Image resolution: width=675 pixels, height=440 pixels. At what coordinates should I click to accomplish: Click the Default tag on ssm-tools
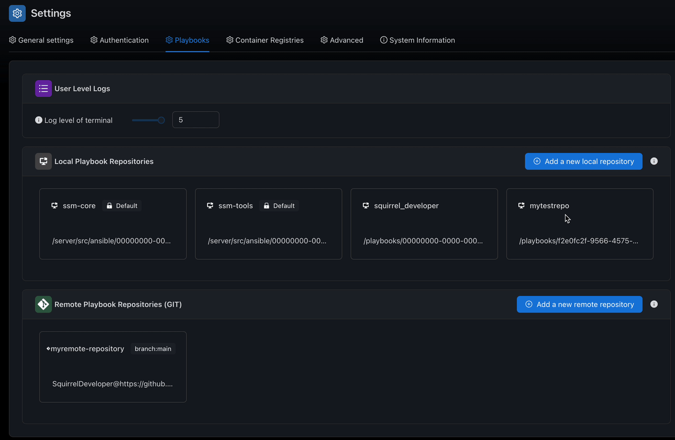tap(279, 206)
